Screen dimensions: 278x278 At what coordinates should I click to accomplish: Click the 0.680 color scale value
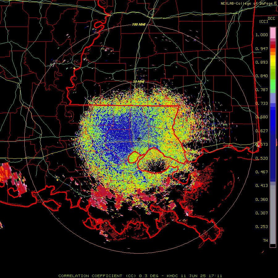[262, 117]
